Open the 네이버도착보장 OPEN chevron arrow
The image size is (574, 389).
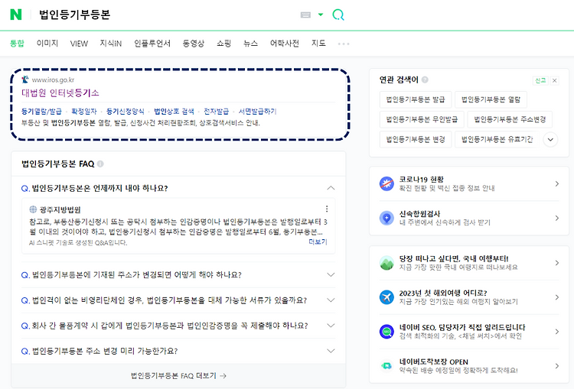tap(557, 366)
